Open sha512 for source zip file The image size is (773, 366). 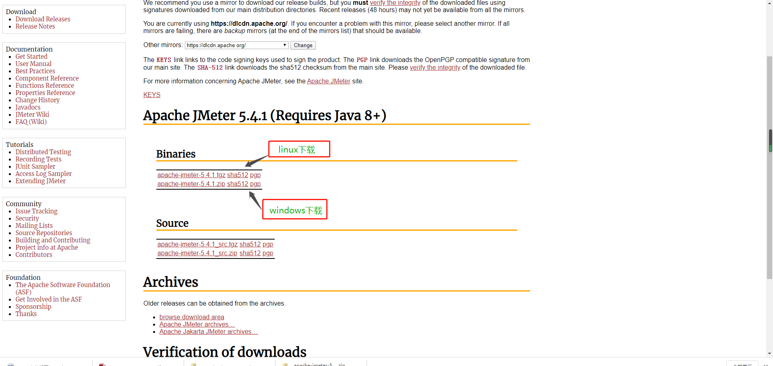[250, 253]
